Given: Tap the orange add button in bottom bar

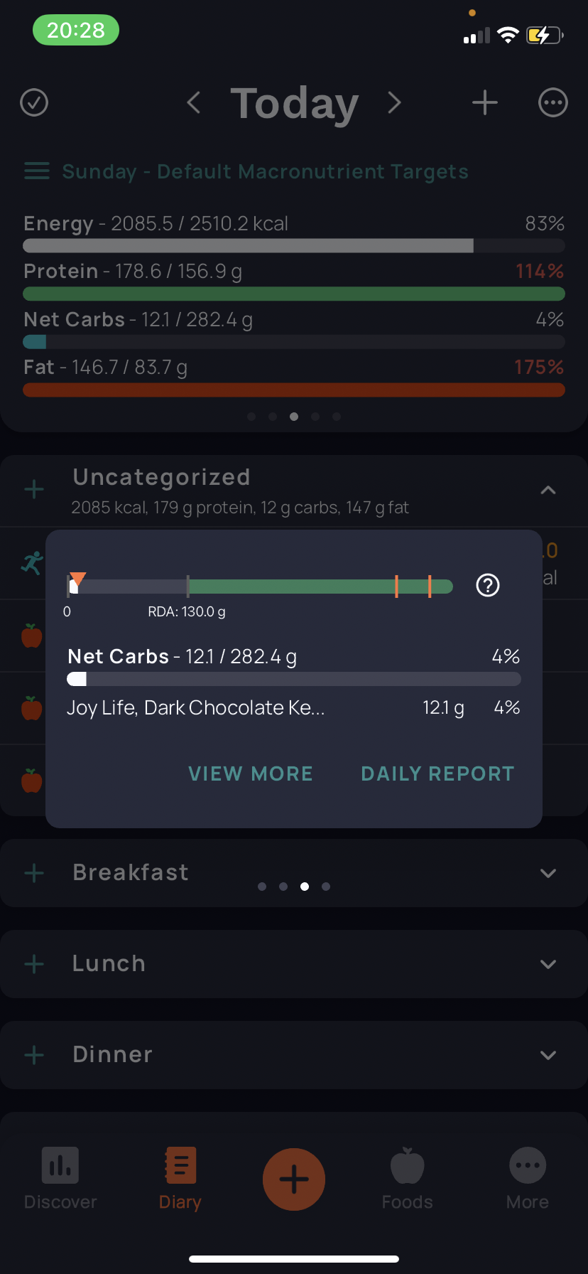Looking at the screenshot, I should point(294,1179).
